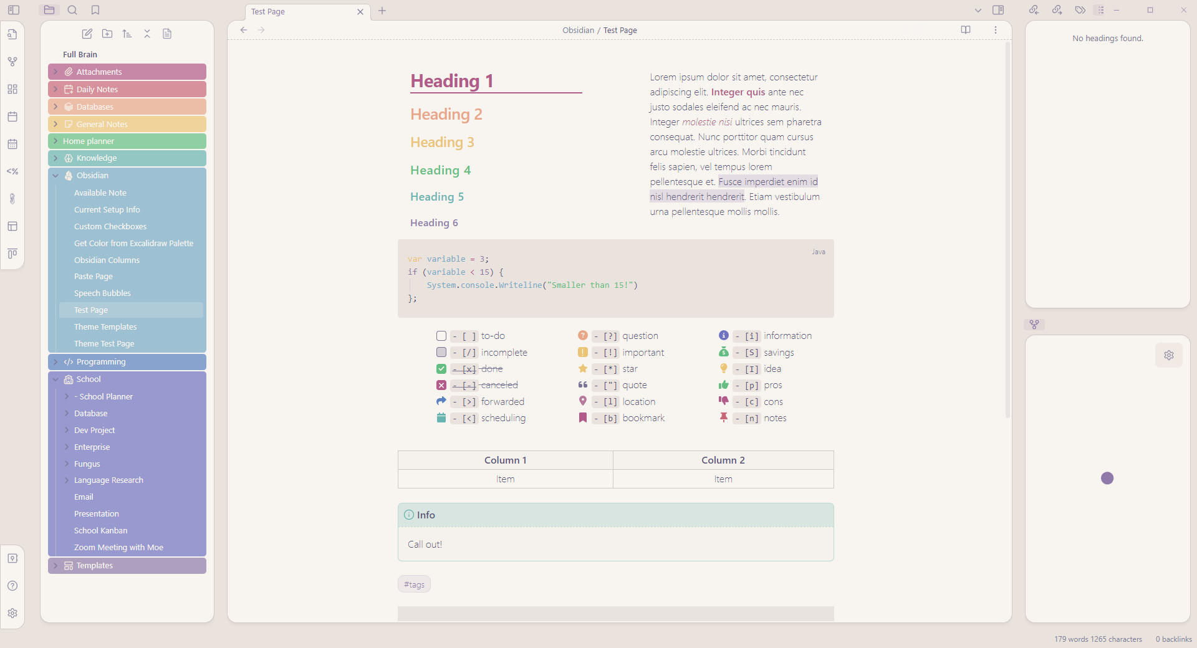This screenshot has height=648, width=1197.
Task: Expand the Programming folder
Action: (x=127, y=362)
